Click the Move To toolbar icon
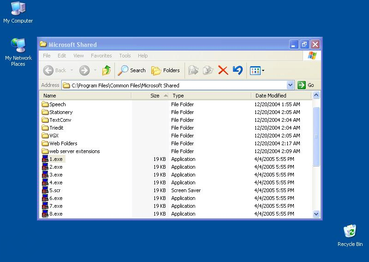This screenshot has height=262, width=369. coord(193,70)
